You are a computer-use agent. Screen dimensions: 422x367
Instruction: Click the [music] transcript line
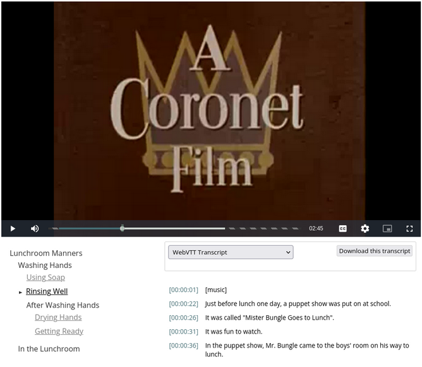click(216, 290)
